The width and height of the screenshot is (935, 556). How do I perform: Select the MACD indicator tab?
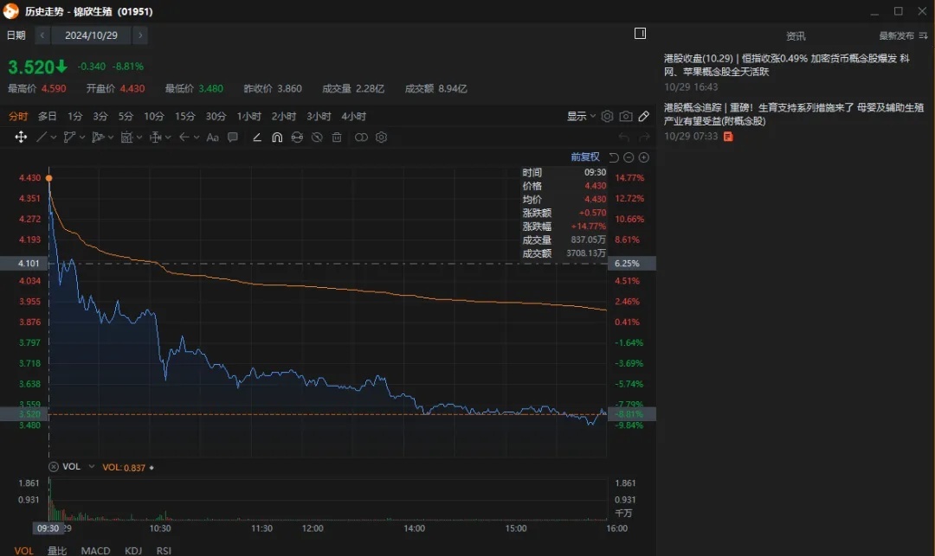95,550
